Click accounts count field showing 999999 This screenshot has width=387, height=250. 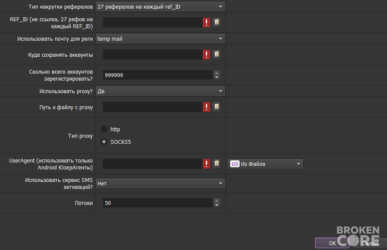point(158,75)
